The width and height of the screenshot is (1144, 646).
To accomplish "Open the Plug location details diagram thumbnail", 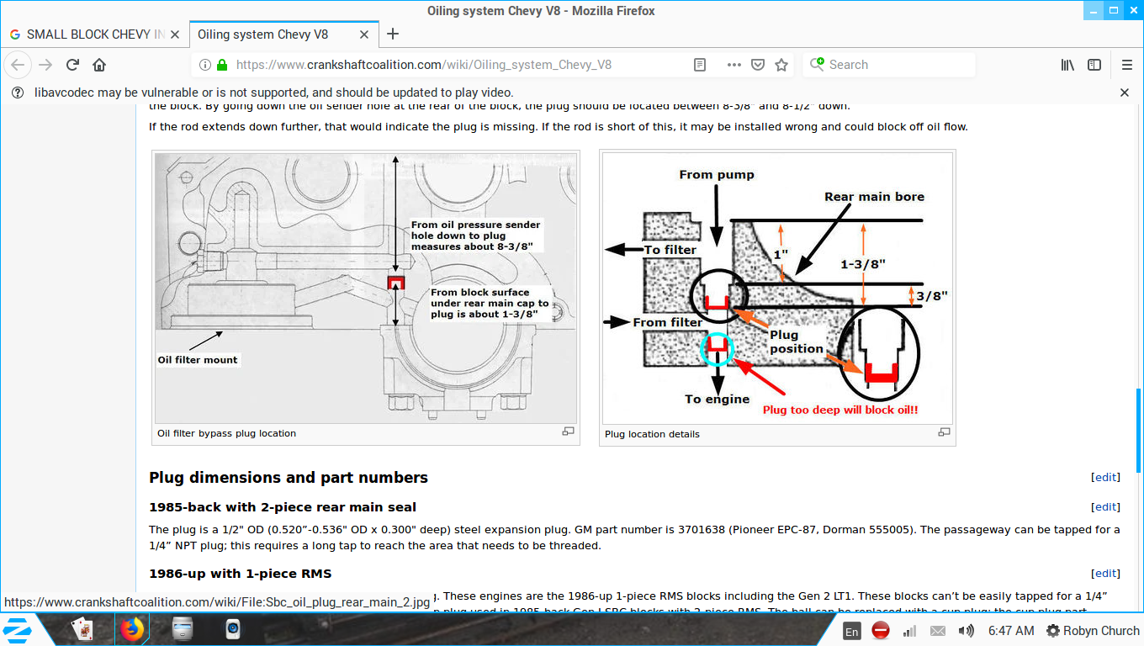I will pyautogui.click(x=777, y=288).
